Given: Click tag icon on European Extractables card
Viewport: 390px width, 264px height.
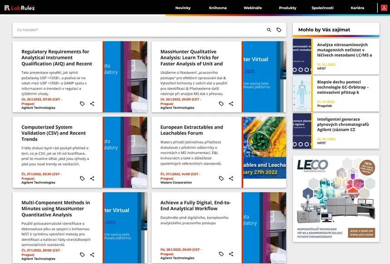Looking at the screenshot, I should click(x=221, y=178).
